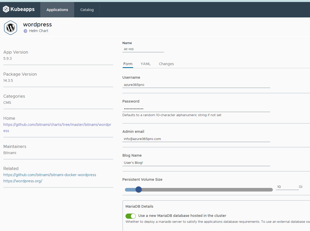The height and width of the screenshot is (231, 310).
Task: Switch to the YAML tab
Action: pos(146,64)
